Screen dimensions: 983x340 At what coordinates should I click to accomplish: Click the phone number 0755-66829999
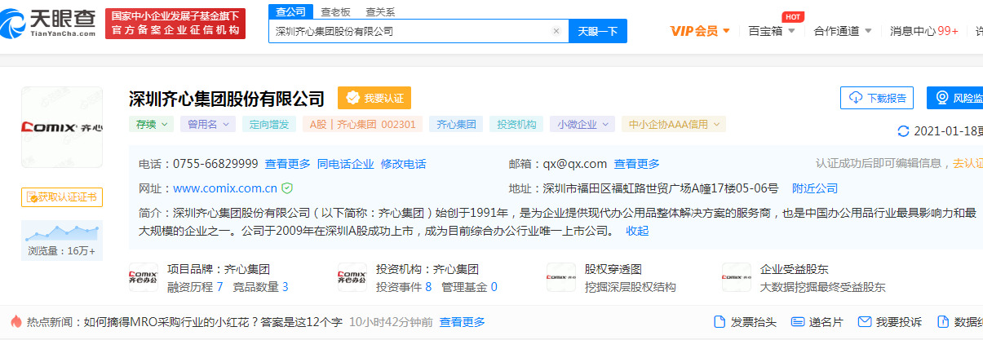click(x=215, y=164)
